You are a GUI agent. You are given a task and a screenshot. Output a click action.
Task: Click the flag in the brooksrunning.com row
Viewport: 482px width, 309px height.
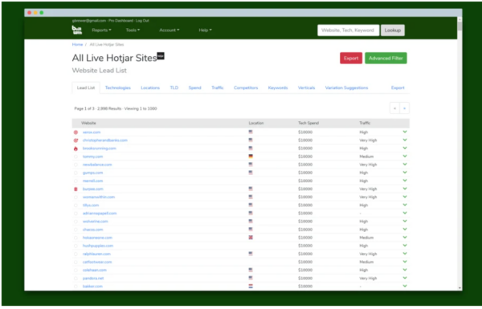251,148
